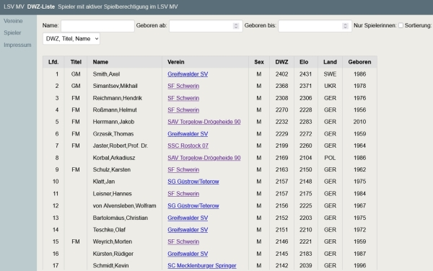
Task: Select the name cell Schulz,Karsten
Action: pos(112,170)
